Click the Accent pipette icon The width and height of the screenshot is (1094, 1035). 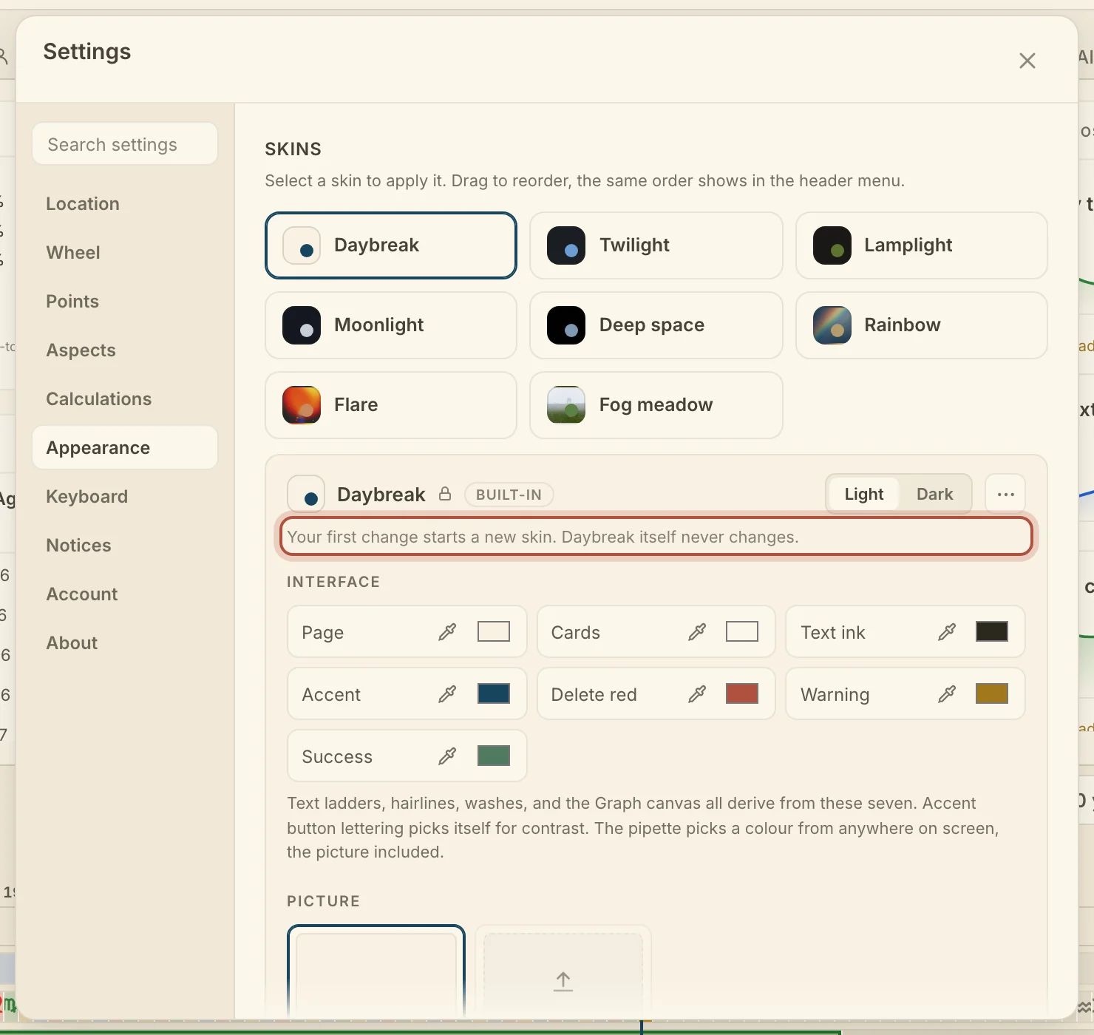pos(447,694)
